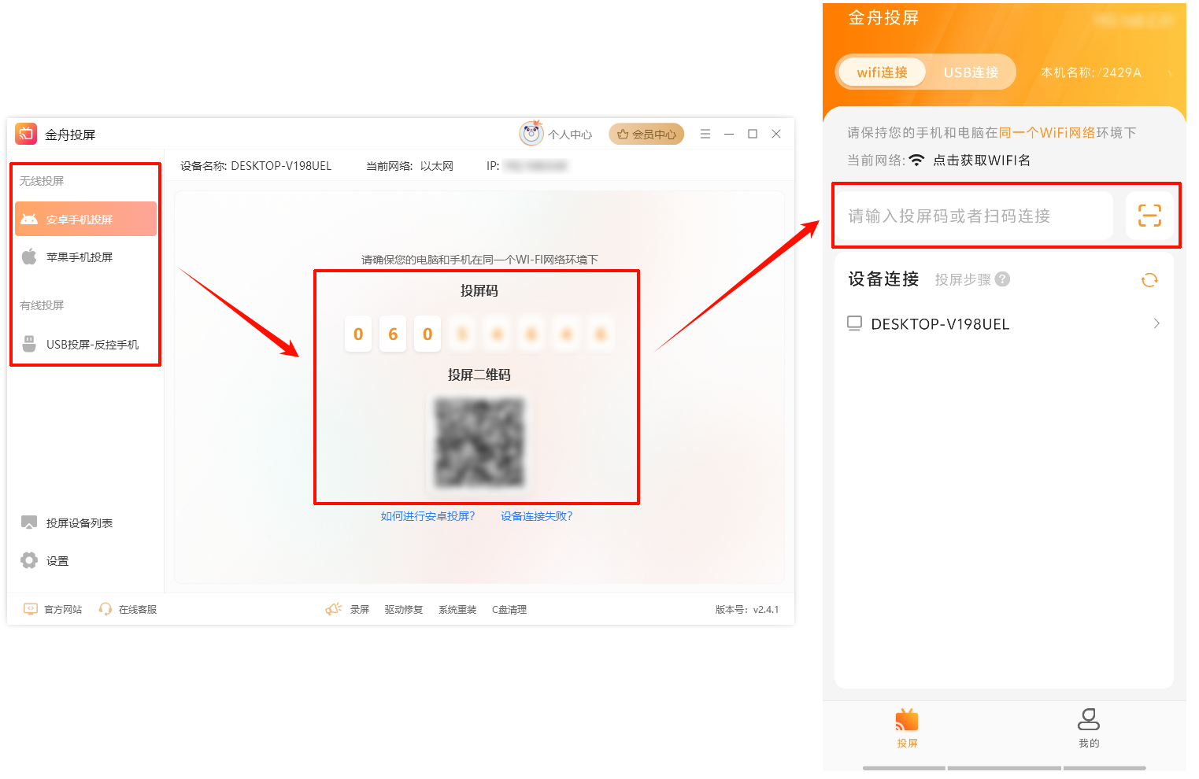Switch to the USB连接 tab
This screenshot has height=779, width=1199.
[971, 72]
